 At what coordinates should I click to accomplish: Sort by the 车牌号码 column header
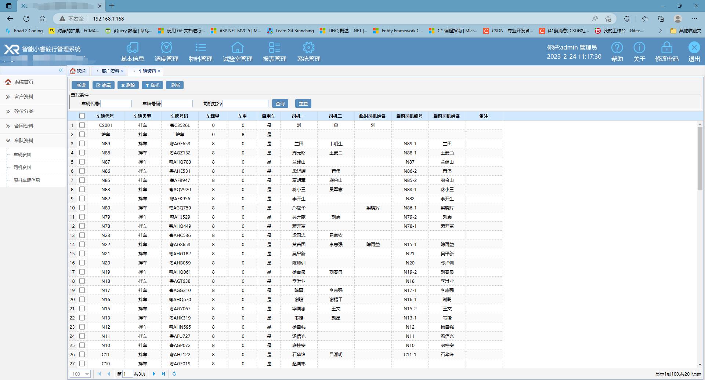click(x=179, y=116)
